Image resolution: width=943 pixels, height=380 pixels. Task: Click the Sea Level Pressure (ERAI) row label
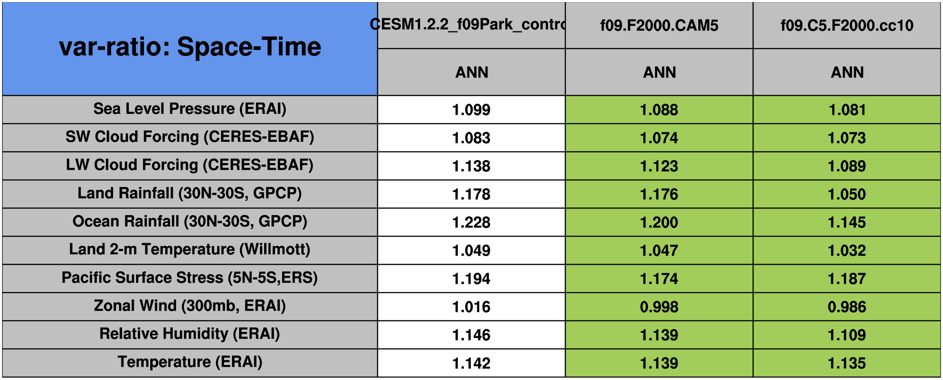click(x=190, y=109)
